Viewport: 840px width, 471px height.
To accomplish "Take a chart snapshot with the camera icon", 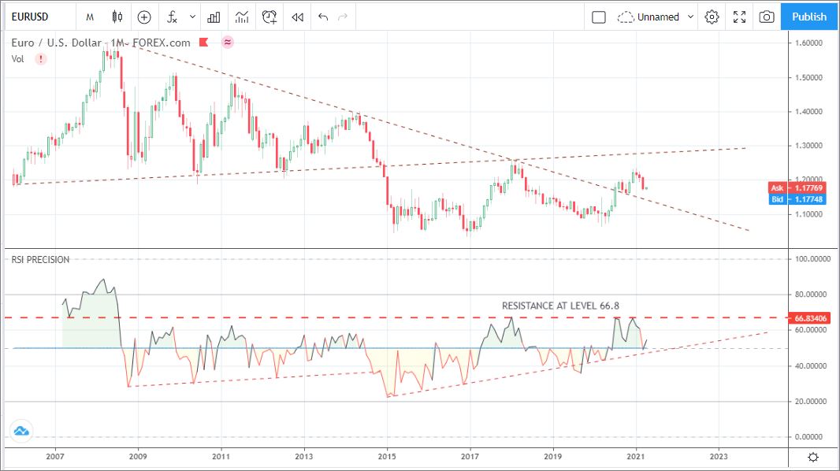I will [x=765, y=17].
